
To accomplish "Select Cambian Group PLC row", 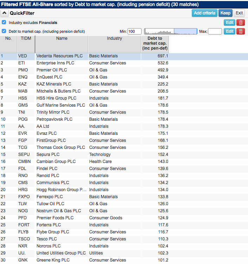I will tap(124, 162).
